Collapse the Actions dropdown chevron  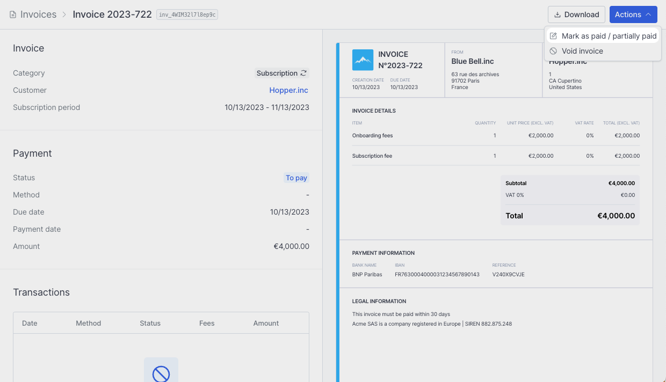click(x=648, y=14)
